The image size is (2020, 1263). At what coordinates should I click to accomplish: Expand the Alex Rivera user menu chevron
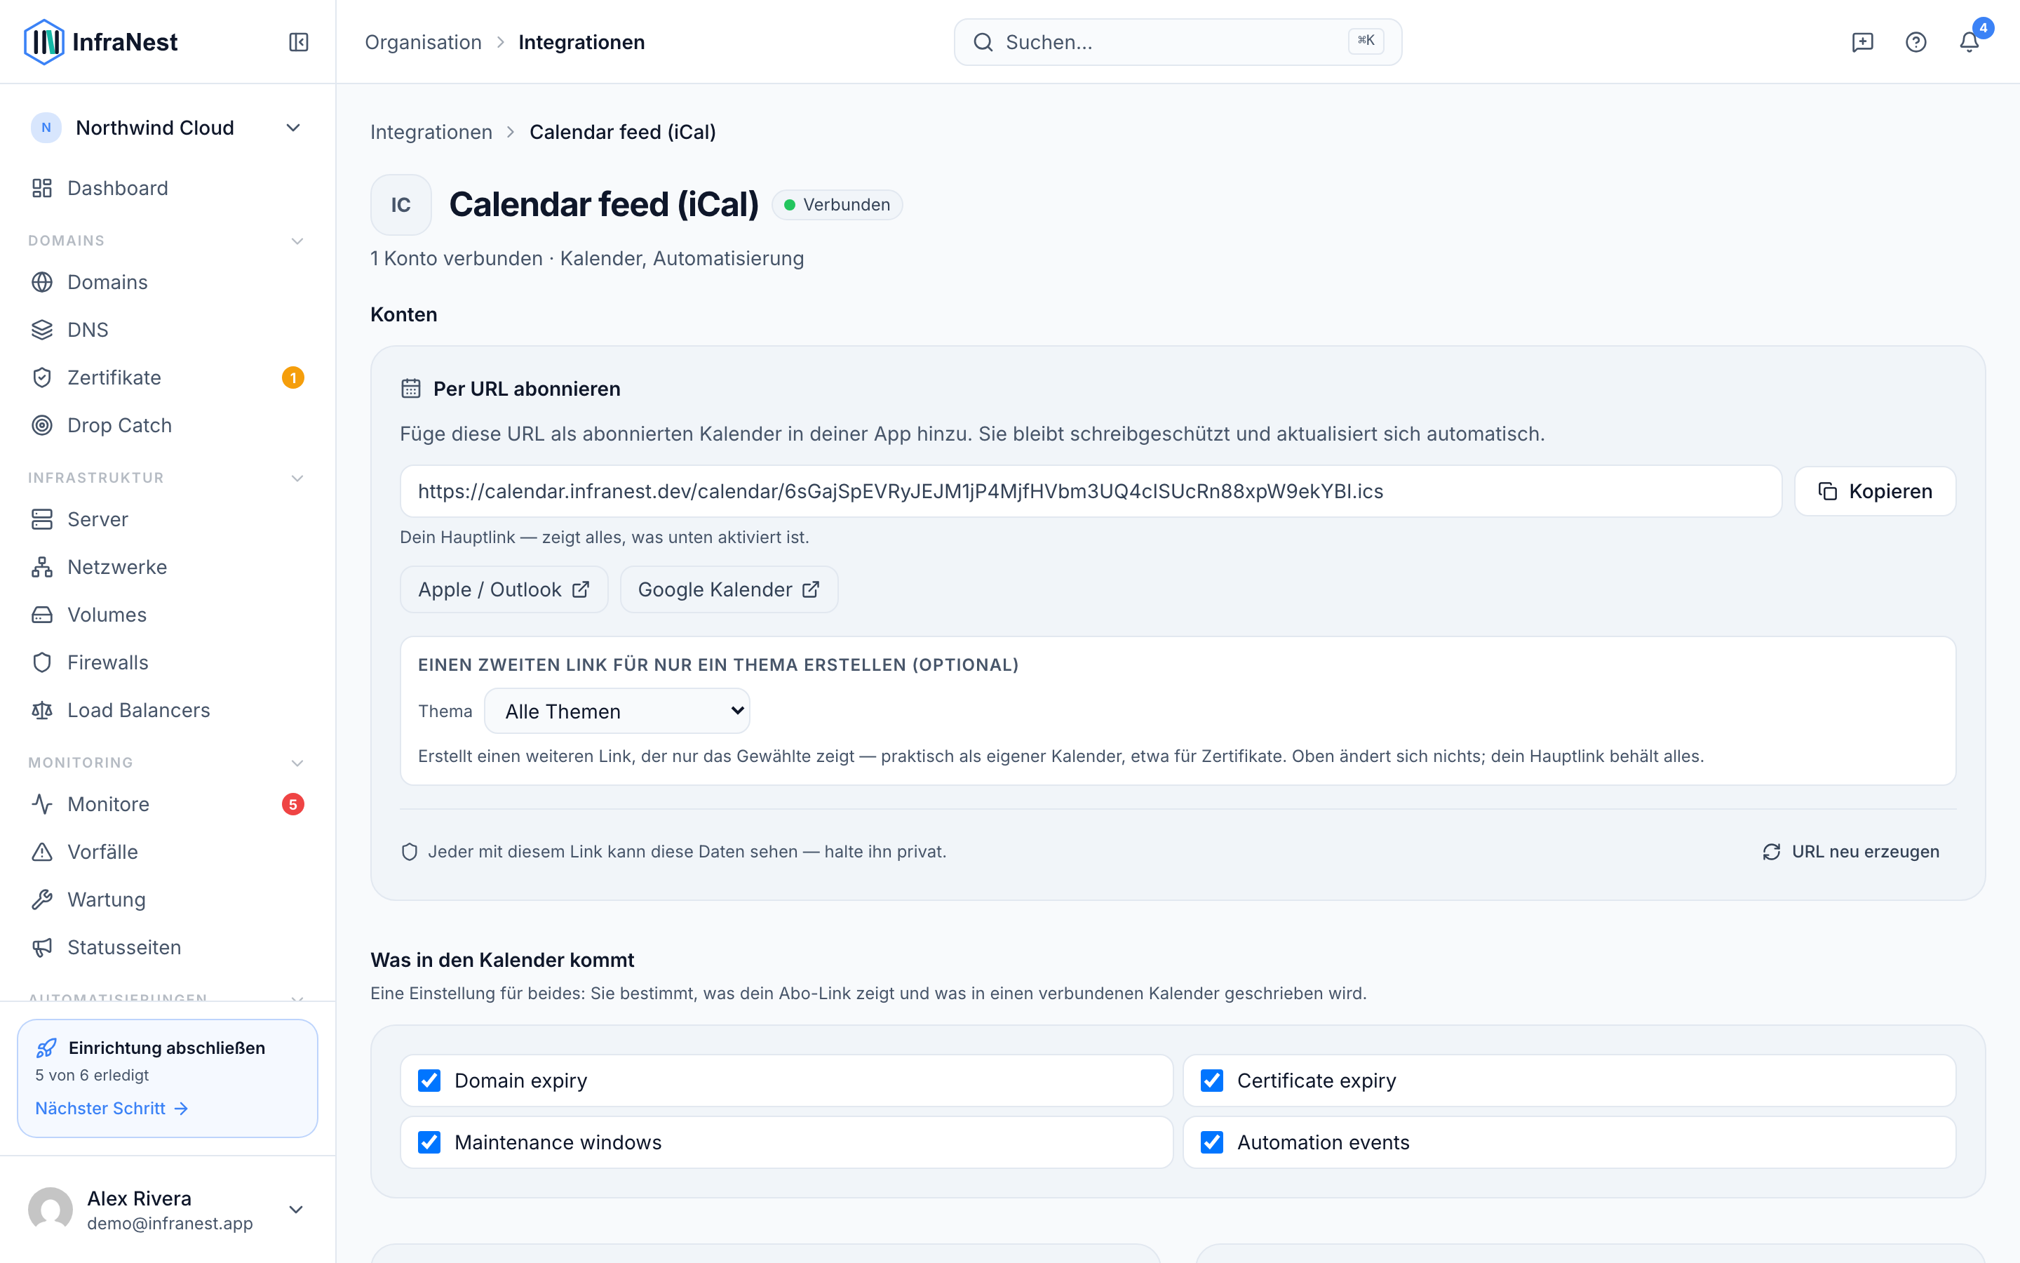(x=295, y=1210)
